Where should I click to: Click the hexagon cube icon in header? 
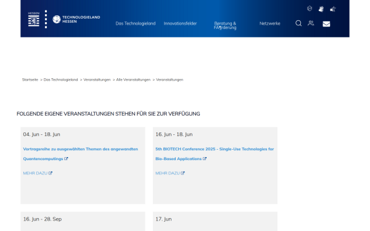point(310,9)
